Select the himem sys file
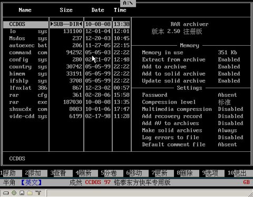The width and height of the screenshot is (253, 197). click(x=66, y=74)
